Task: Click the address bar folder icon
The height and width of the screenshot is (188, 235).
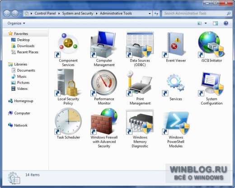Action: (x=27, y=14)
